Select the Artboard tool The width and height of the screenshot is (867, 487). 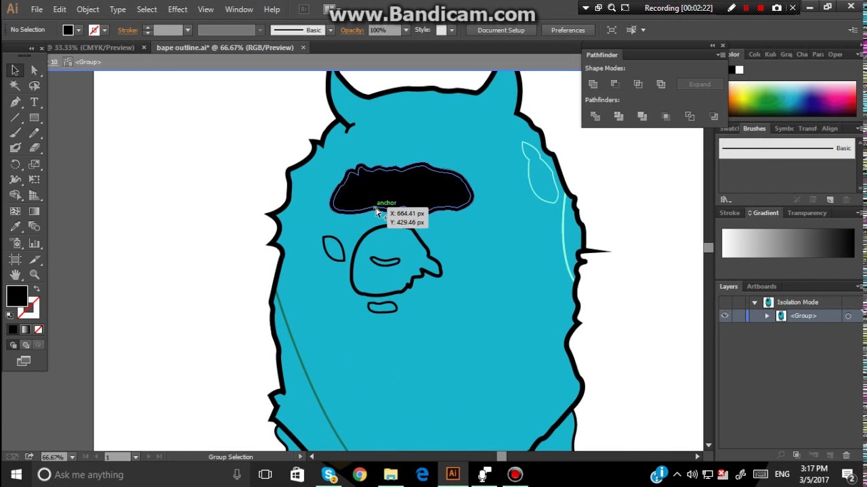point(15,259)
